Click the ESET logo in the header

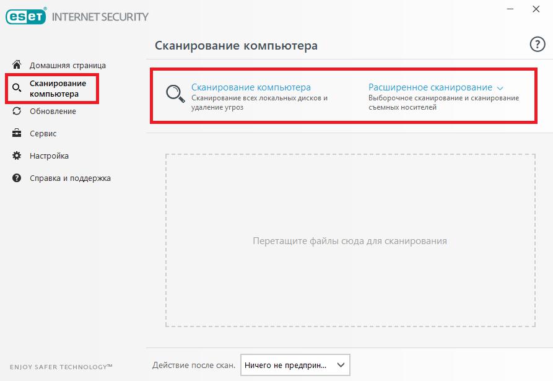click(x=26, y=16)
